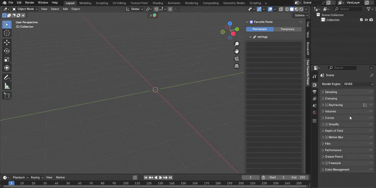This screenshot has height=188, width=376.
Task: Switch to the Modeling workspace tab
Action: (85, 3)
